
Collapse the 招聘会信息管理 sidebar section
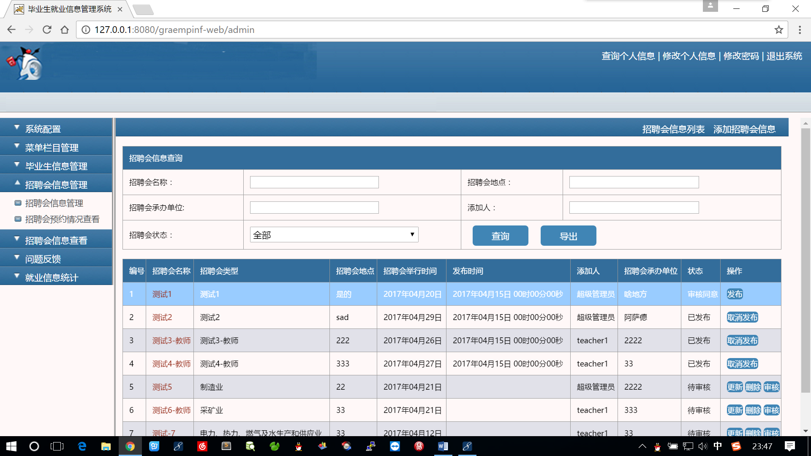[x=56, y=185]
